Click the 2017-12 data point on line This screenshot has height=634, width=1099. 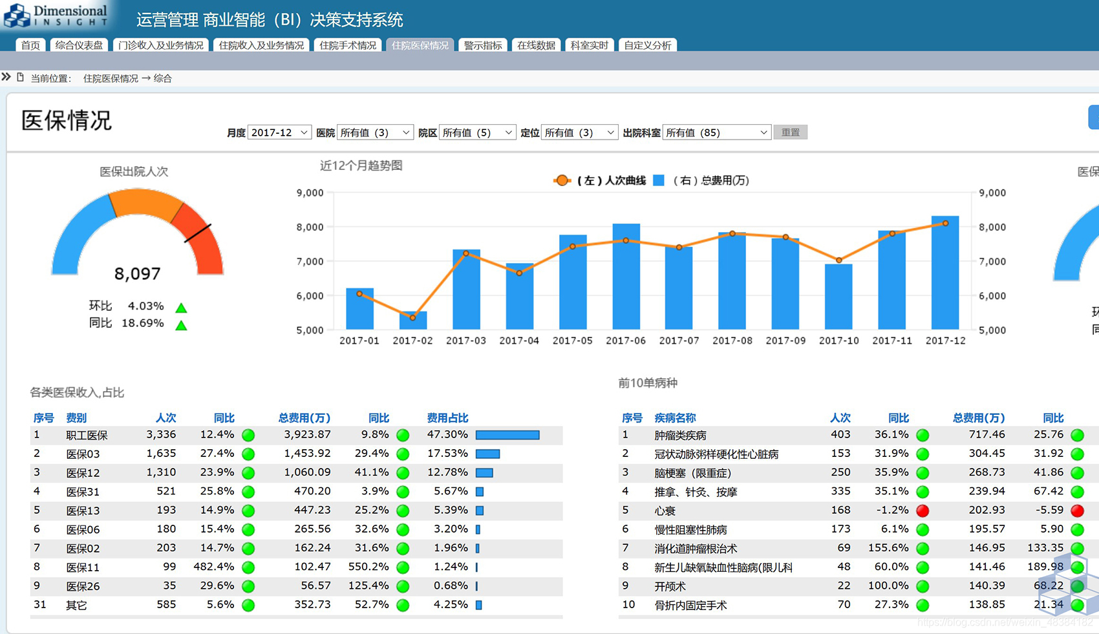click(x=945, y=223)
